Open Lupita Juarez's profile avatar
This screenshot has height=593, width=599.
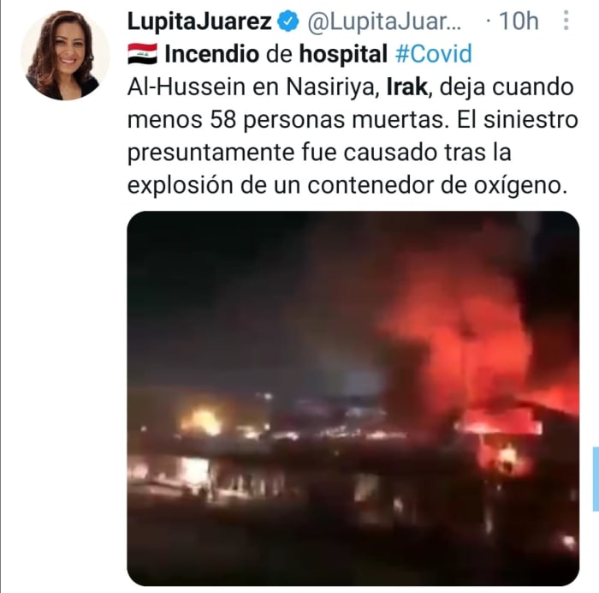[x=65, y=56]
